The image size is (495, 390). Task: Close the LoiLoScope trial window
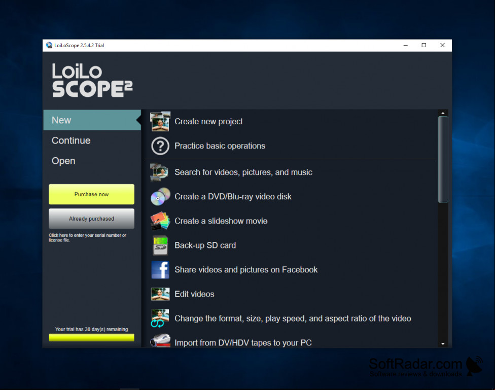[x=442, y=45]
